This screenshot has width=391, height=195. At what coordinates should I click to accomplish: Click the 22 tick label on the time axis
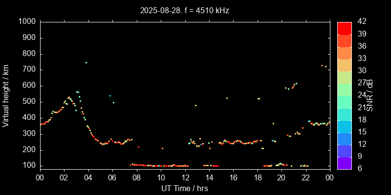click(305, 178)
